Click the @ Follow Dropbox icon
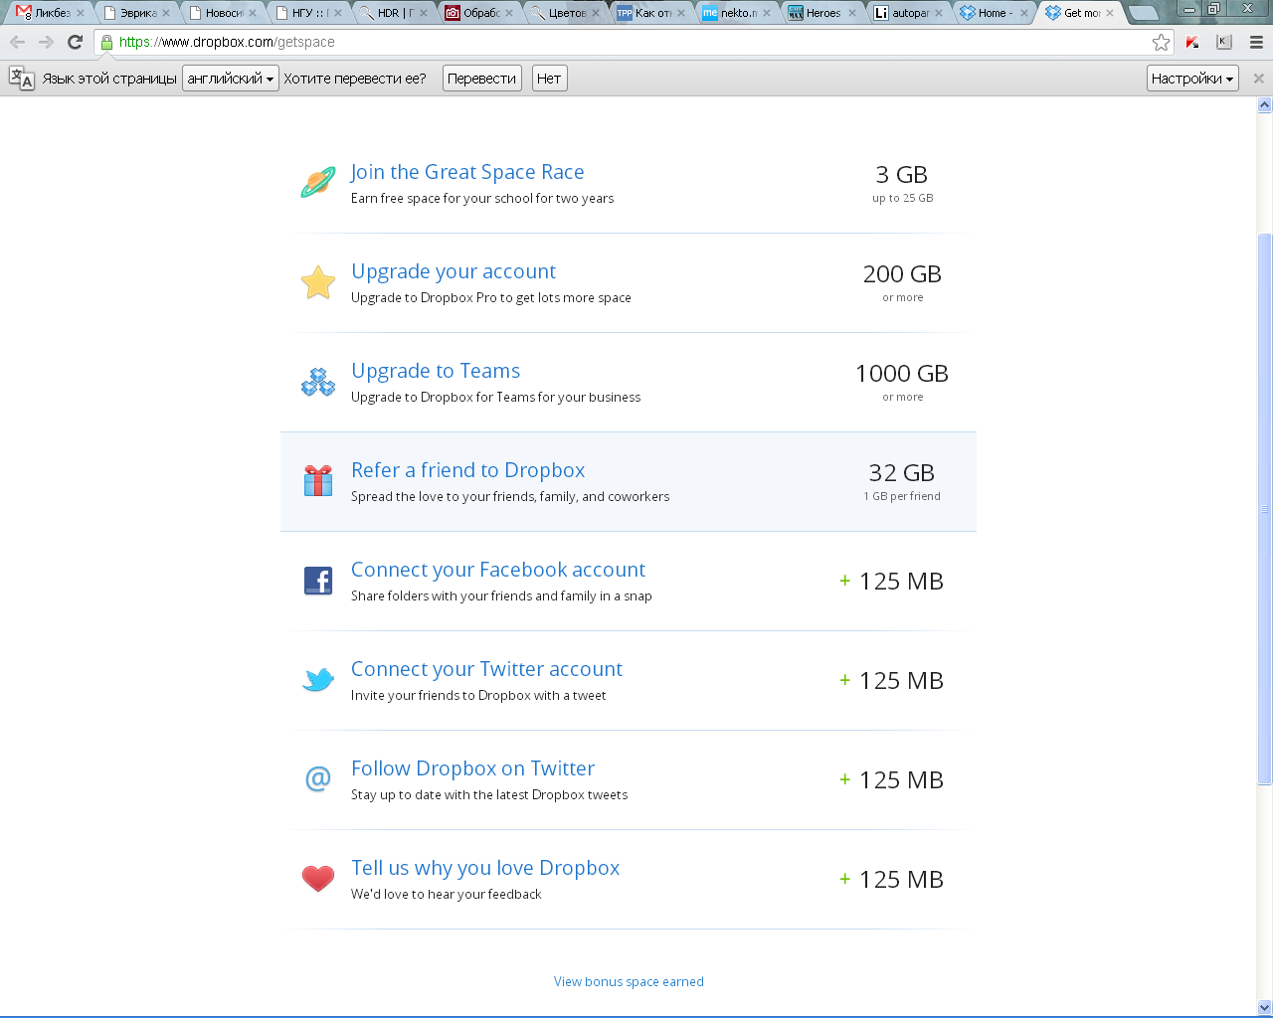 tap(318, 778)
